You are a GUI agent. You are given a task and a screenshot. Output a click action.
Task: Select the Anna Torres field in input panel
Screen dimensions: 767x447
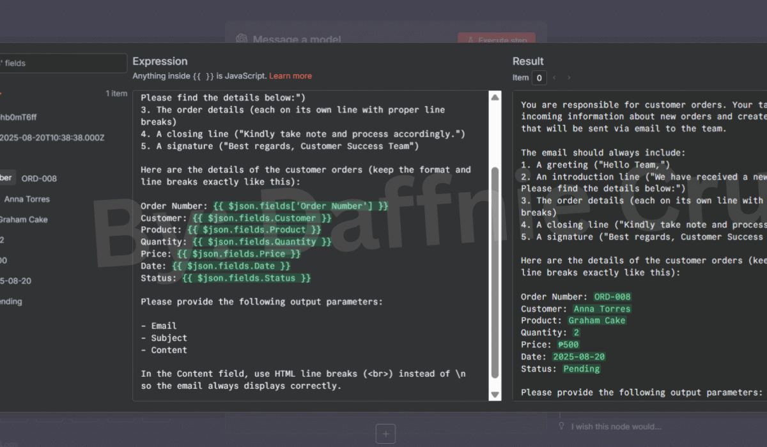coord(27,199)
